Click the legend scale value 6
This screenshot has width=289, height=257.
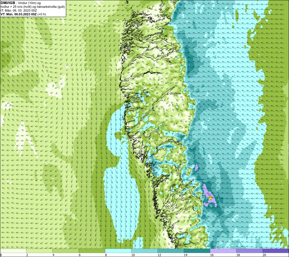(x=80, y=255)
